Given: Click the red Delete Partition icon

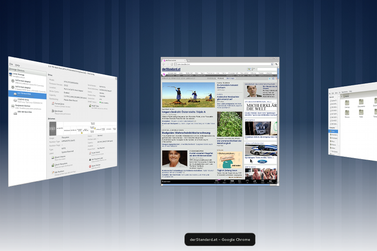Looking at the screenshot, I should tap(91, 165).
